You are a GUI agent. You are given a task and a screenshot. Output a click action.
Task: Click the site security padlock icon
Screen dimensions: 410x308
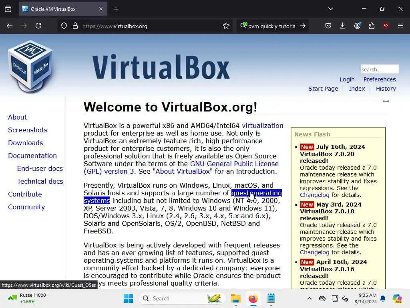tap(75, 26)
